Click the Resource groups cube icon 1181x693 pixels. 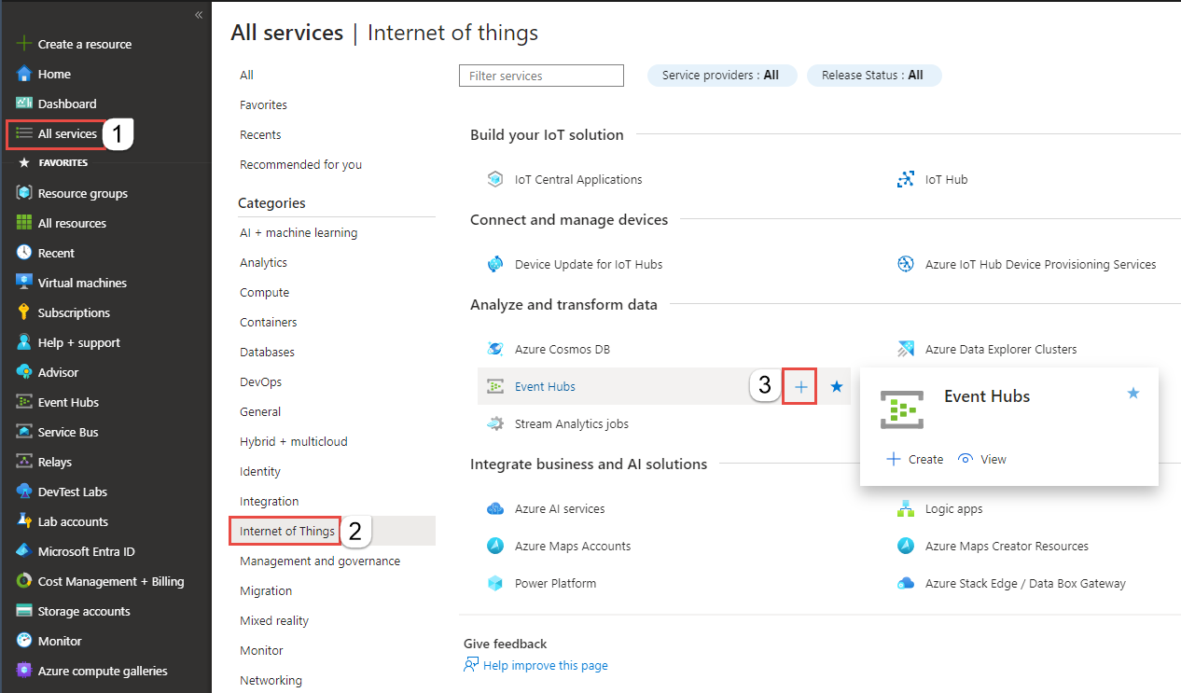[24, 193]
